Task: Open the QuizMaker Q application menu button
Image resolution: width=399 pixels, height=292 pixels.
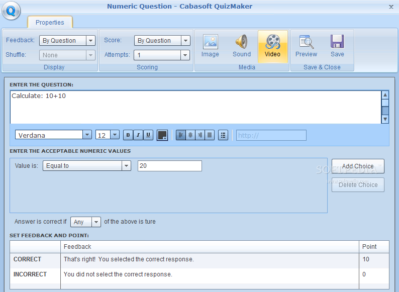Action: tap(11, 11)
